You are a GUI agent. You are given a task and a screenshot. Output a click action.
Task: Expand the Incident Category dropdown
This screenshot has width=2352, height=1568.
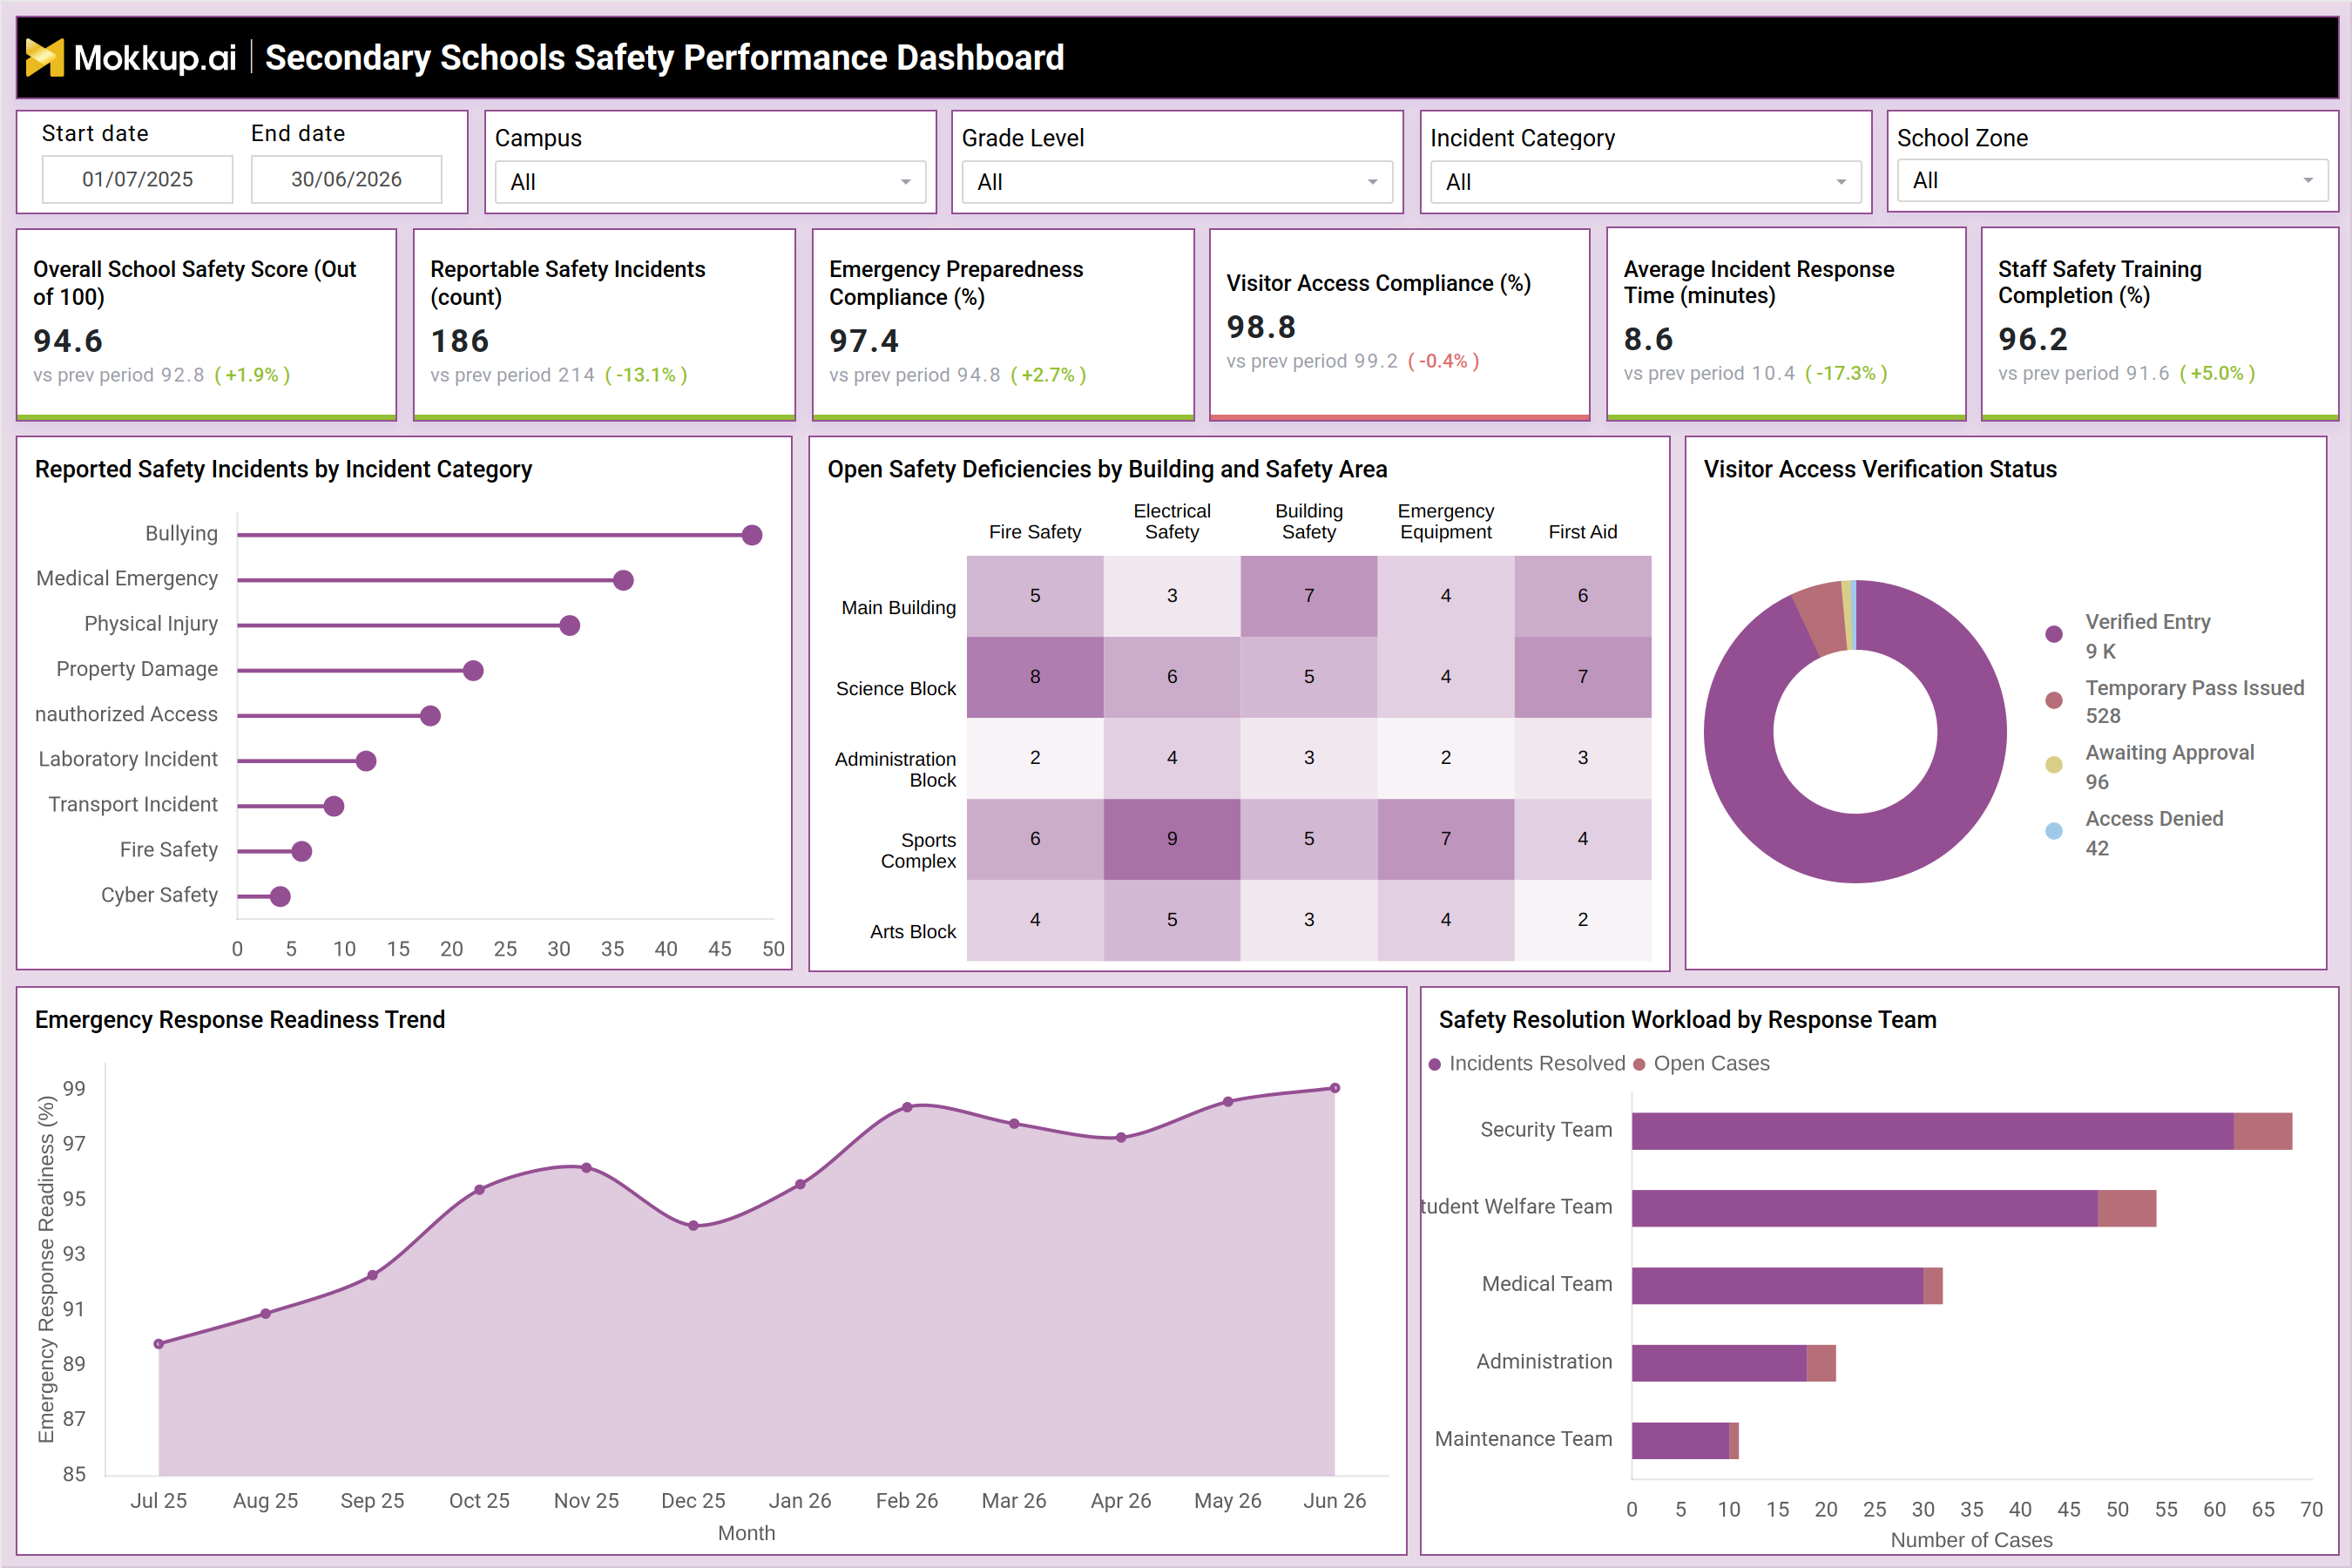(x=1645, y=182)
